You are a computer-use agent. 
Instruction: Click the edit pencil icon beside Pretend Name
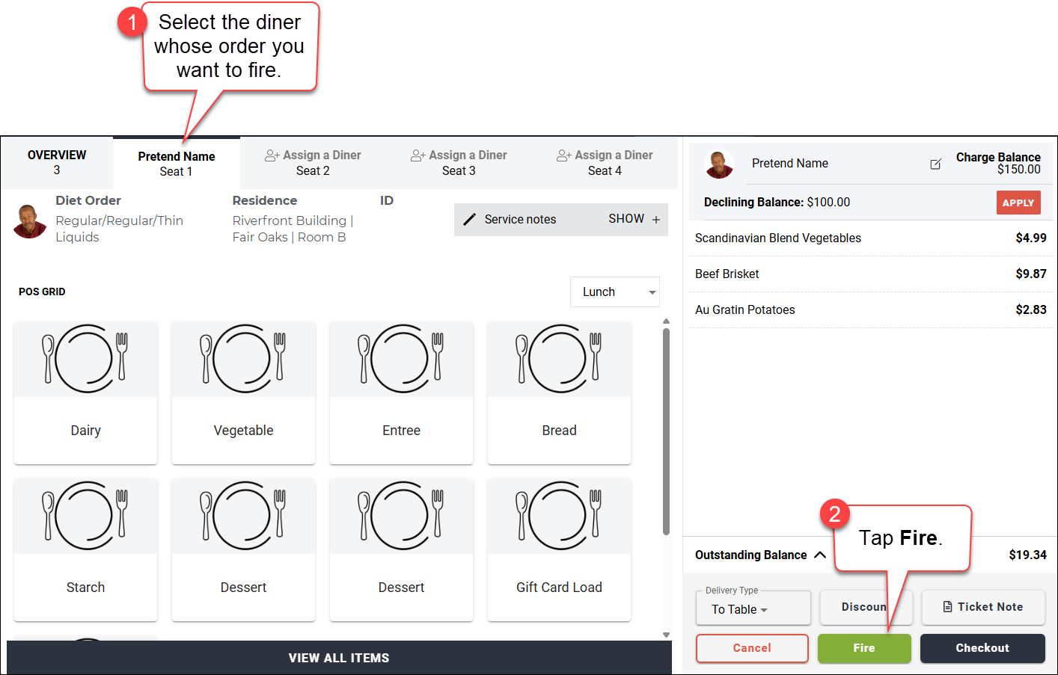click(935, 164)
